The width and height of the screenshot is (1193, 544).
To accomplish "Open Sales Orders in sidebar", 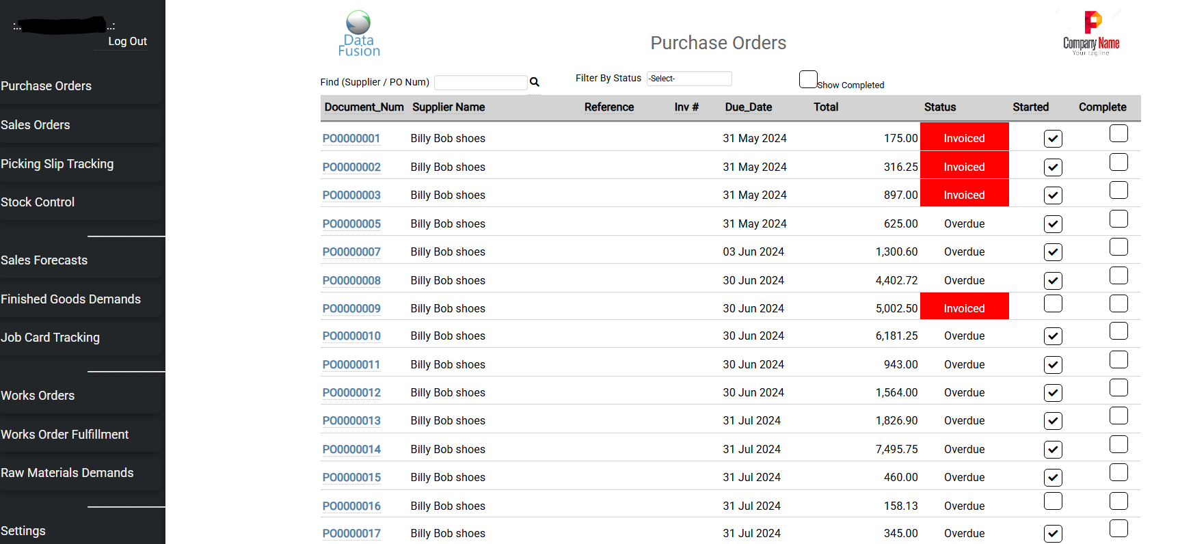I will 36,125.
